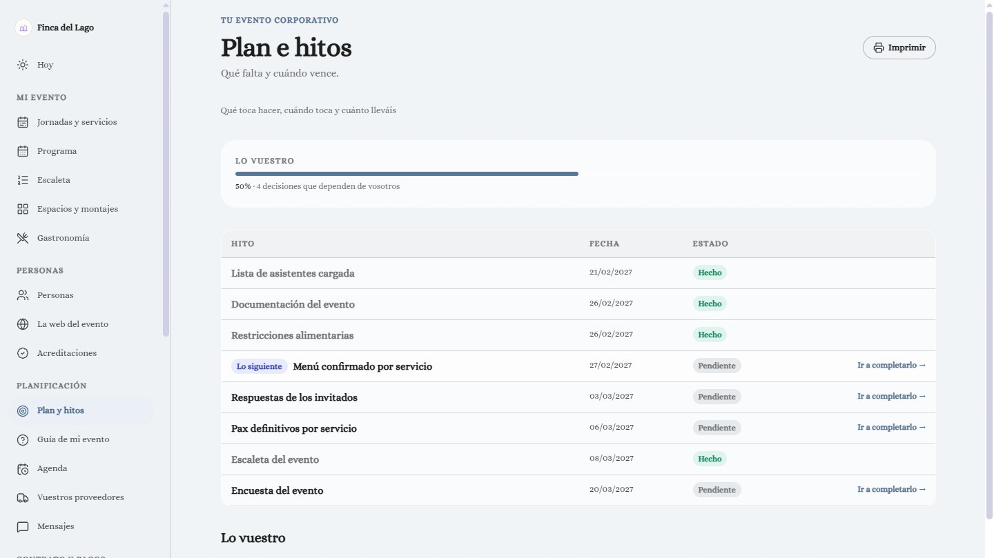Click Encuesta del evento milestone title
994x558 pixels.
click(277, 490)
